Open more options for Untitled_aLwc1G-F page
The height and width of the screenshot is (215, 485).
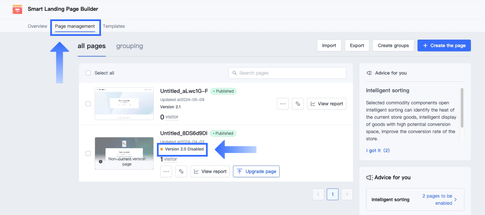[x=283, y=104]
